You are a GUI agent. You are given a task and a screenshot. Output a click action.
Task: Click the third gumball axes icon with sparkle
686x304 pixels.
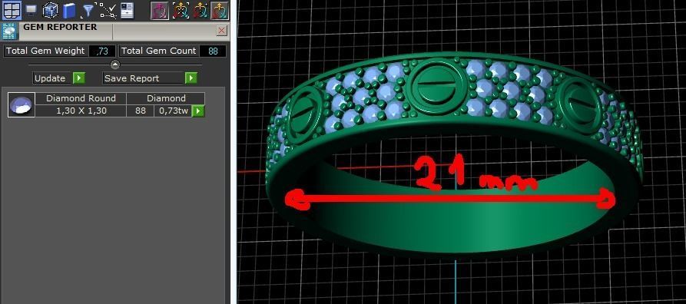[x=200, y=11]
